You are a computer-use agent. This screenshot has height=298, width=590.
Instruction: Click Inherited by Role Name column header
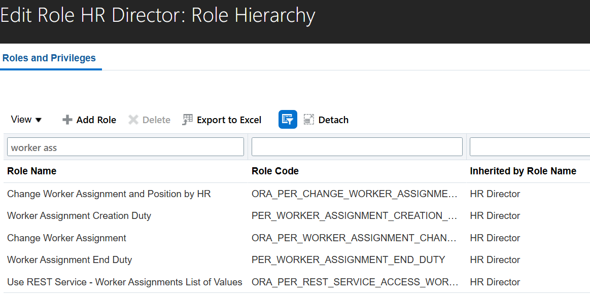click(523, 171)
